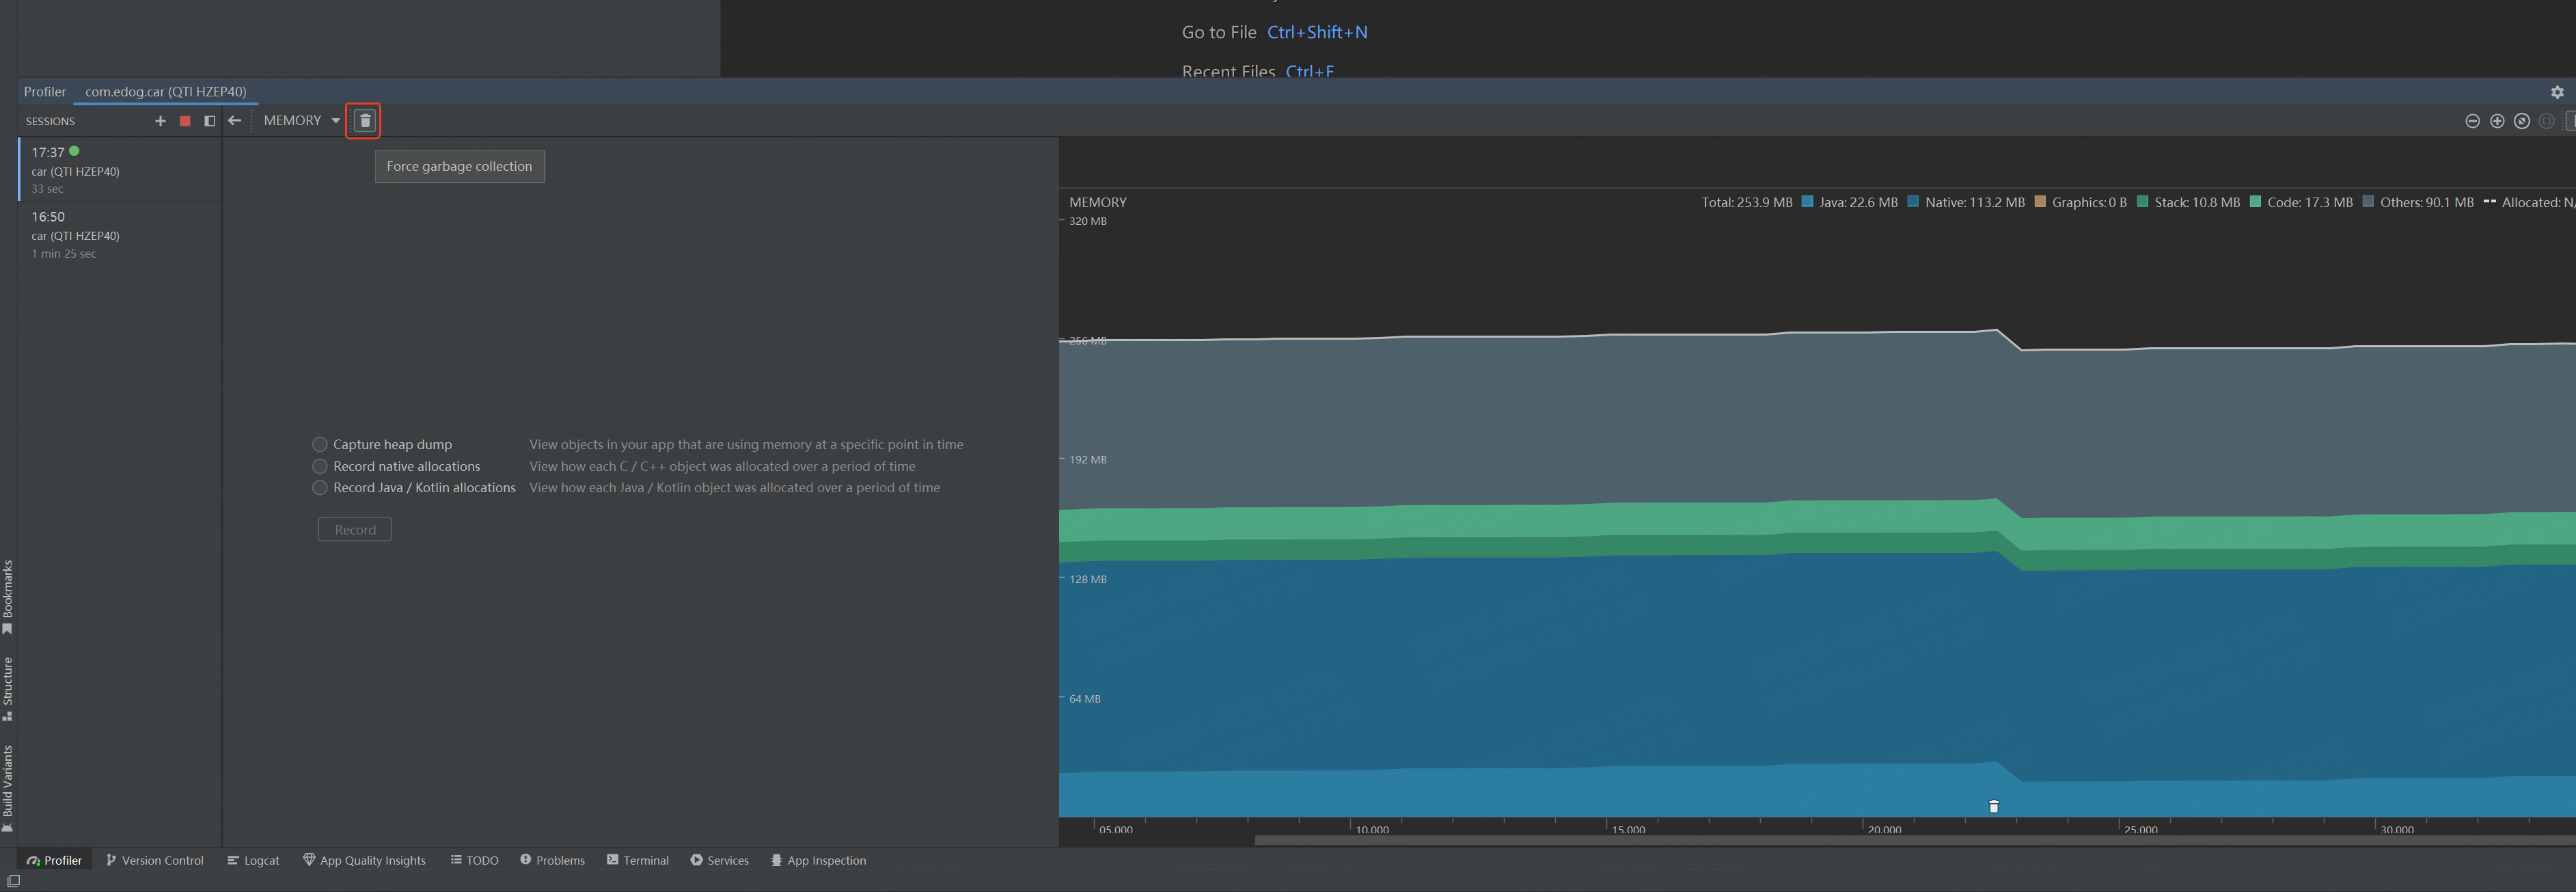Select the Profiler tool window tab at bottom
Image resolution: width=2576 pixels, height=892 pixels.
pyautogui.click(x=55, y=860)
